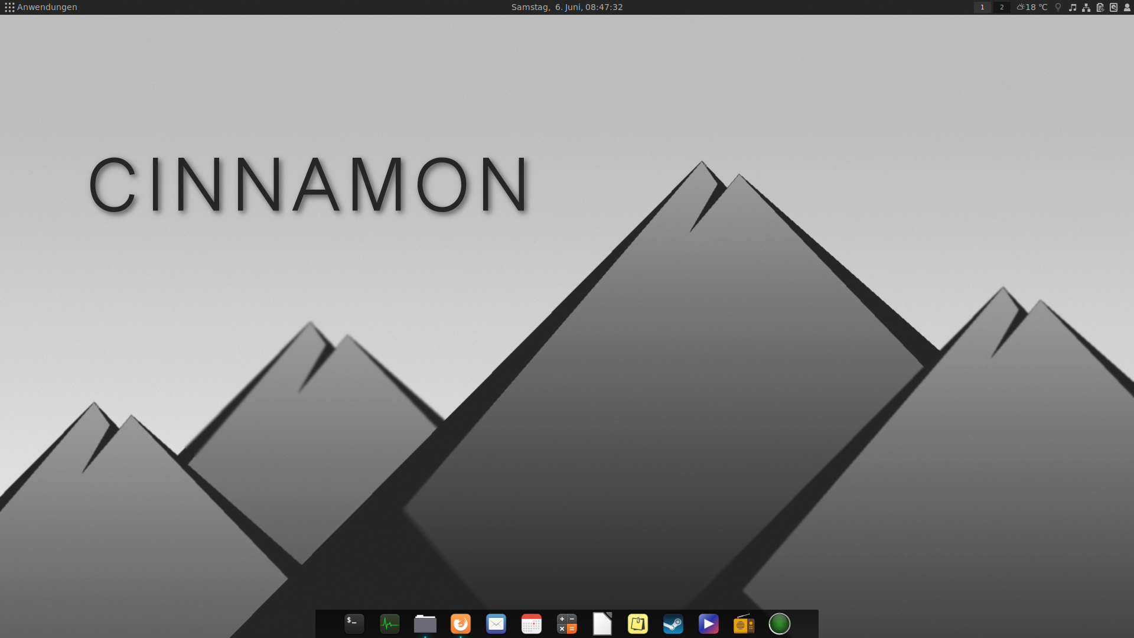Viewport: 1134px width, 638px height.
Task: Open the yellow radio app in dock
Action: pyautogui.click(x=744, y=624)
